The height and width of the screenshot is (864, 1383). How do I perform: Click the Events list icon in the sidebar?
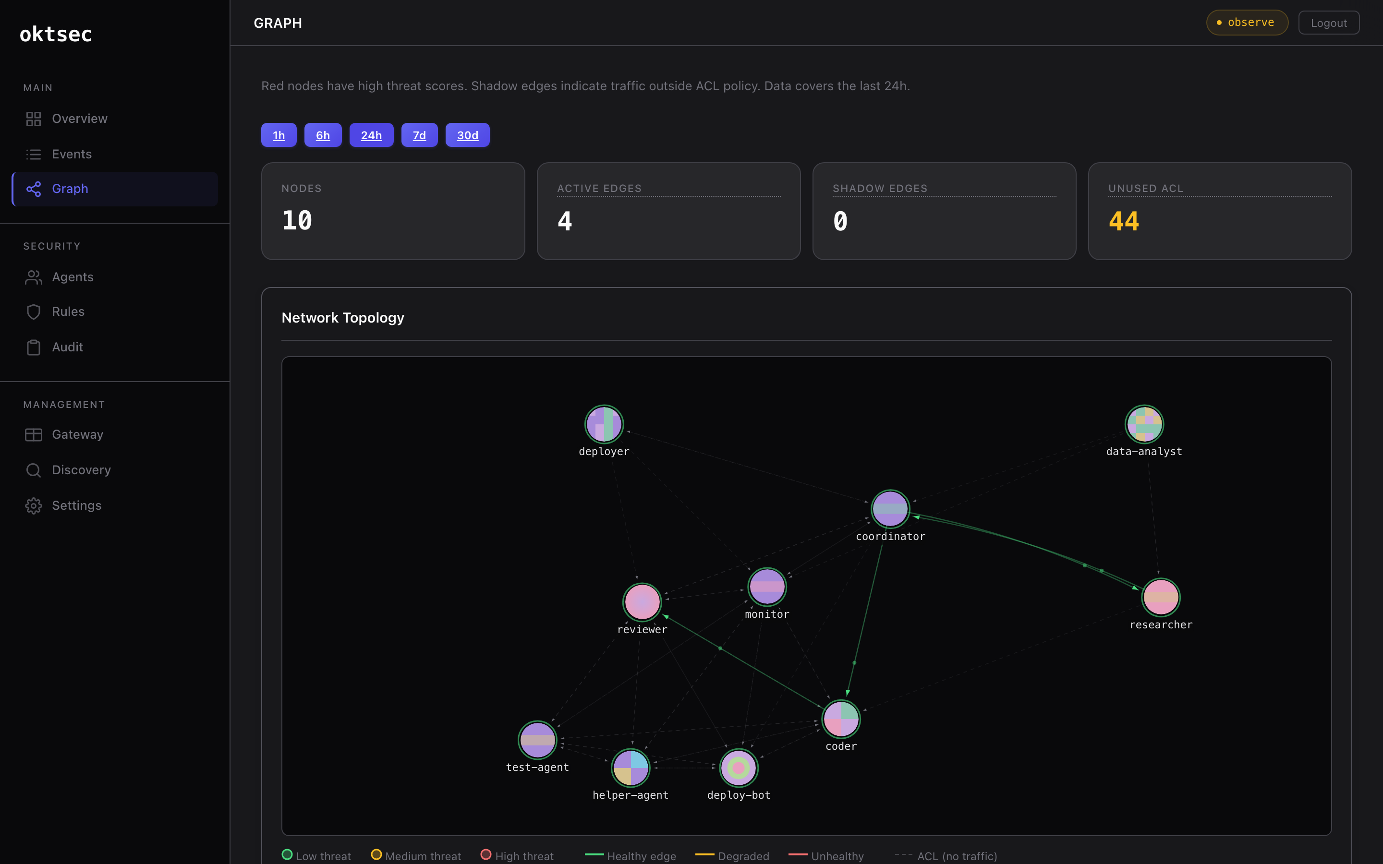point(33,154)
